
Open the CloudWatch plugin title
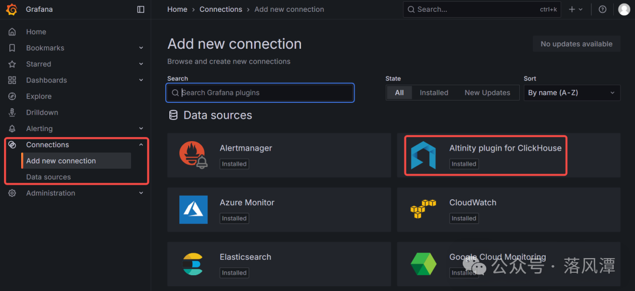click(473, 202)
